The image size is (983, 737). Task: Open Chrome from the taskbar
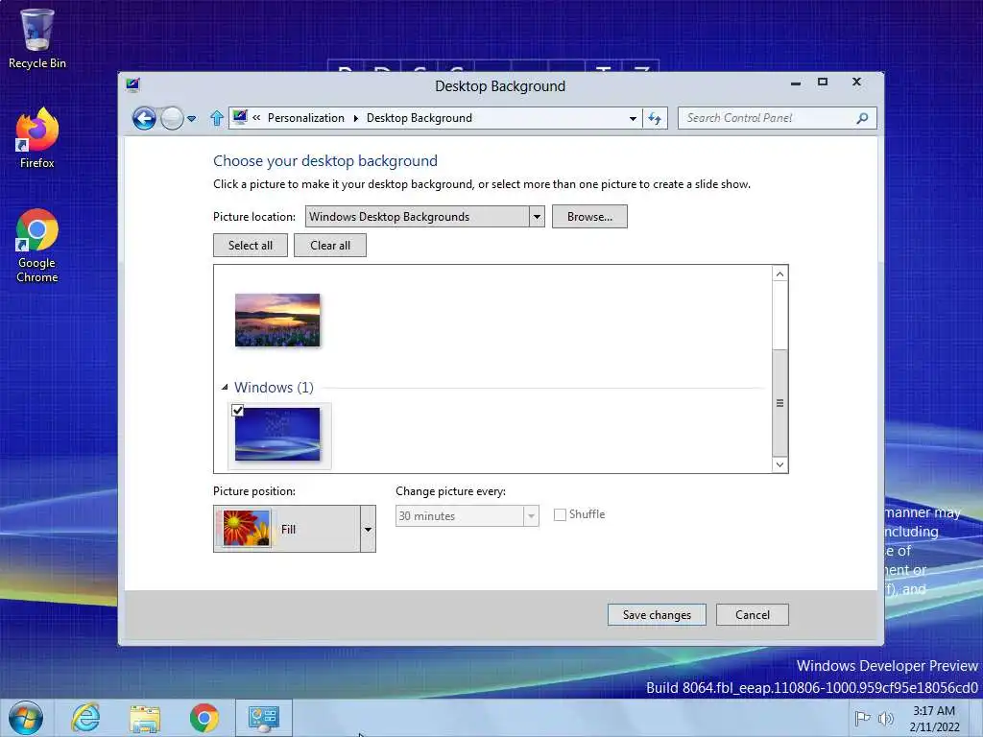pyautogui.click(x=204, y=718)
